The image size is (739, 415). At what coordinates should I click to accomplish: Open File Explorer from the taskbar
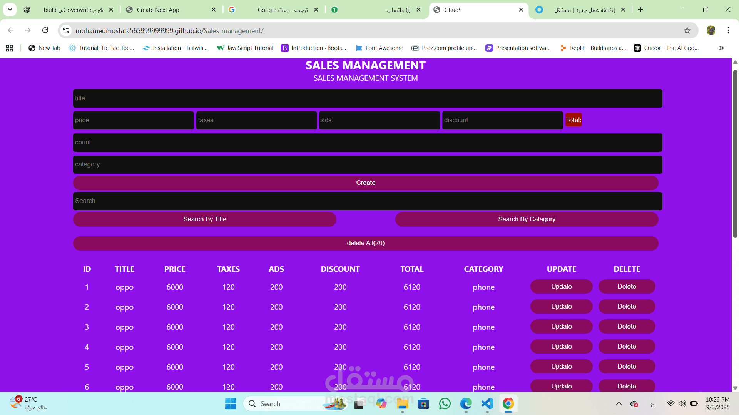click(x=402, y=404)
